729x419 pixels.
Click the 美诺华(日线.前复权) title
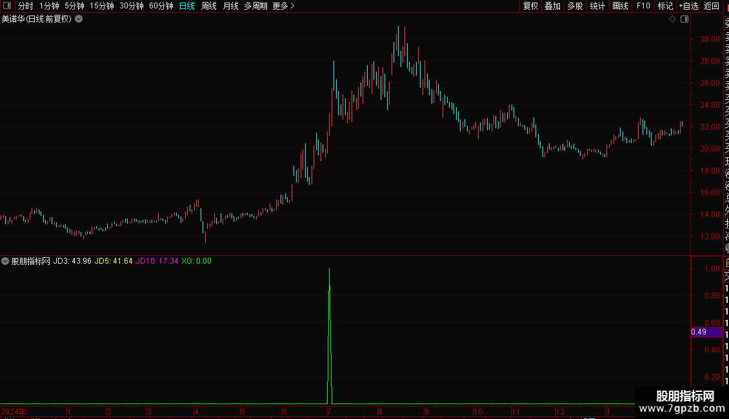pos(37,19)
